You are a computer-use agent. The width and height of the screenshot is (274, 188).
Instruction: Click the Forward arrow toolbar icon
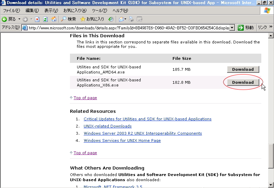[25, 19]
